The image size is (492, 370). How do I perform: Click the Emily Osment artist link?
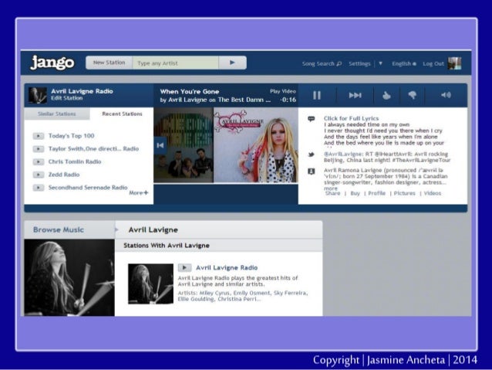251,293
